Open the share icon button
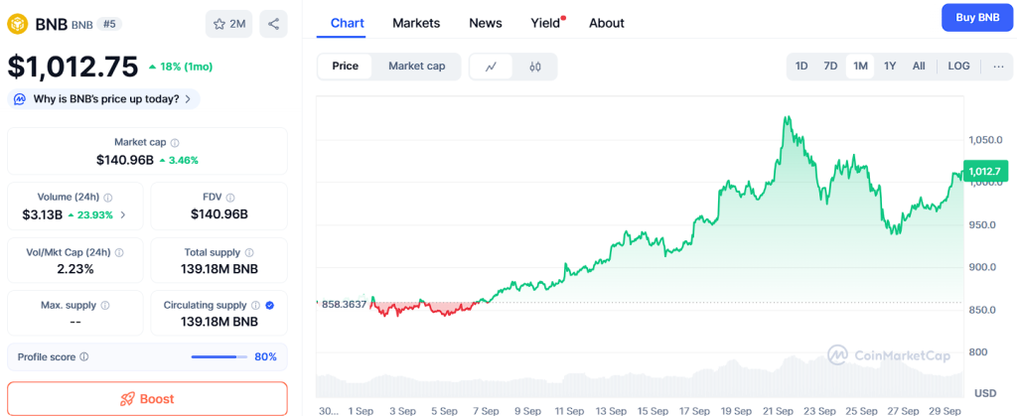 click(x=274, y=24)
